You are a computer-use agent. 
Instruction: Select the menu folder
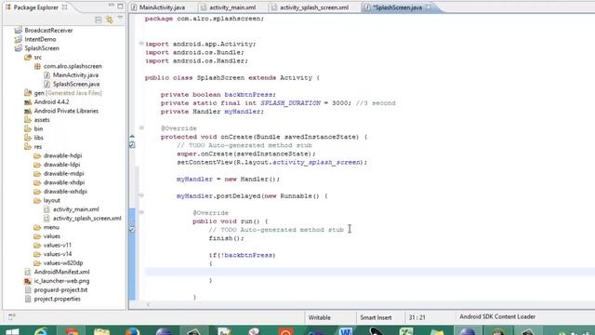pos(51,227)
